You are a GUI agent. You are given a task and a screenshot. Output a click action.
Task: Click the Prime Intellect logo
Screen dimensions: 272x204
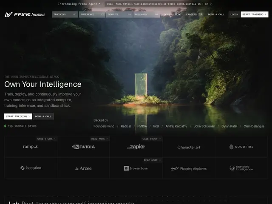[25, 14]
